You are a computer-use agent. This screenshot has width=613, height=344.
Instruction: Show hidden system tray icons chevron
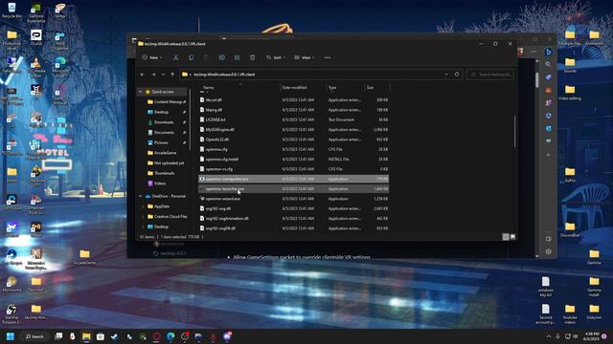[x=549, y=336]
